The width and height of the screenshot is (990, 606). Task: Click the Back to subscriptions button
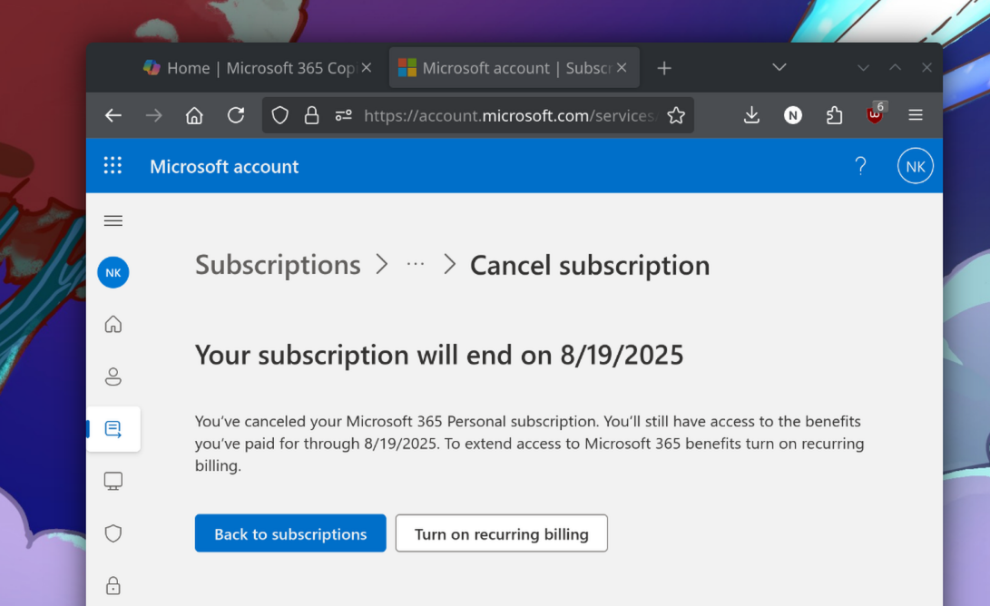[289, 533]
